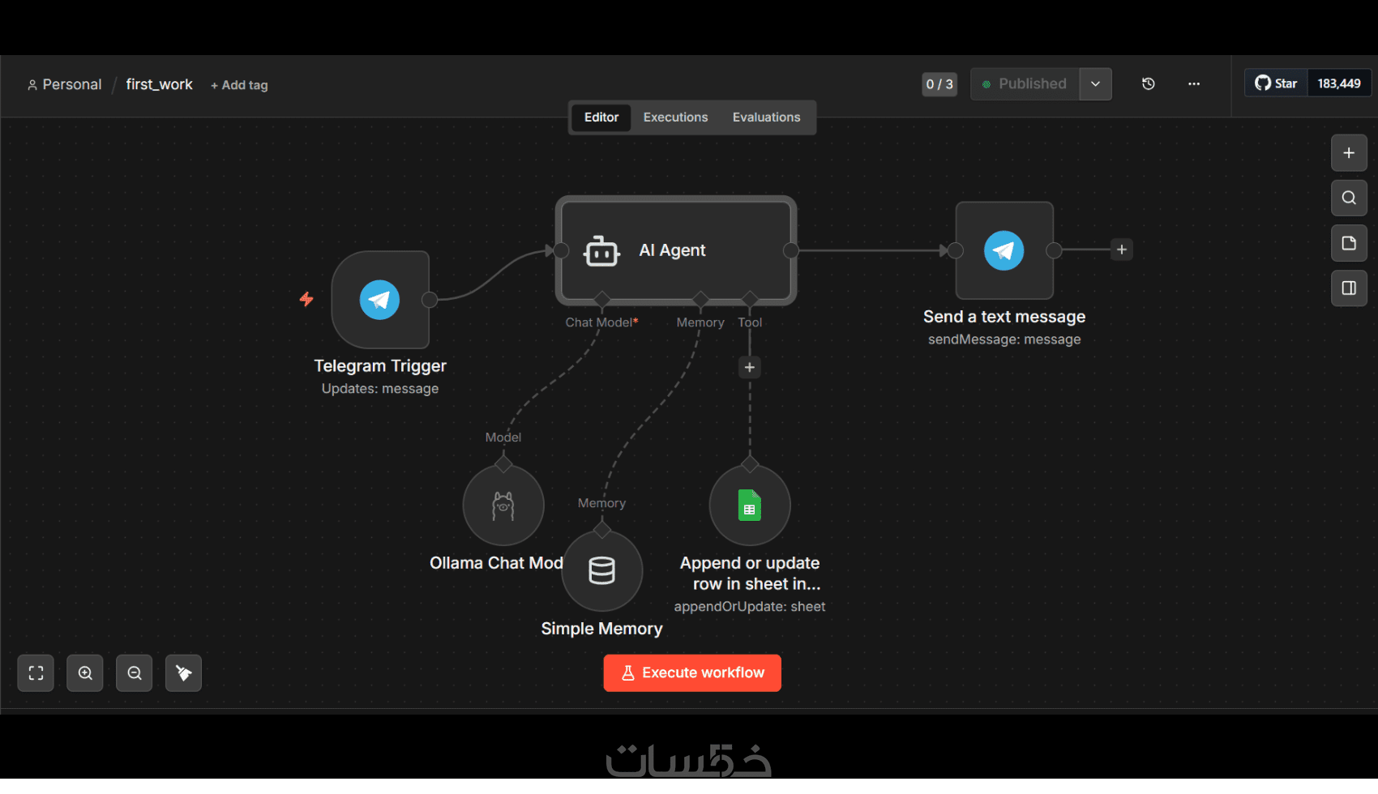Open the three-dot workflow options menu
The width and height of the screenshot is (1378, 794).
coord(1194,83)
